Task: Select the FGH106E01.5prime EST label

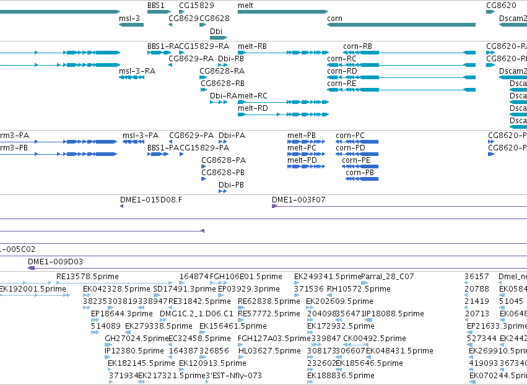Action: tap(246, 277)
